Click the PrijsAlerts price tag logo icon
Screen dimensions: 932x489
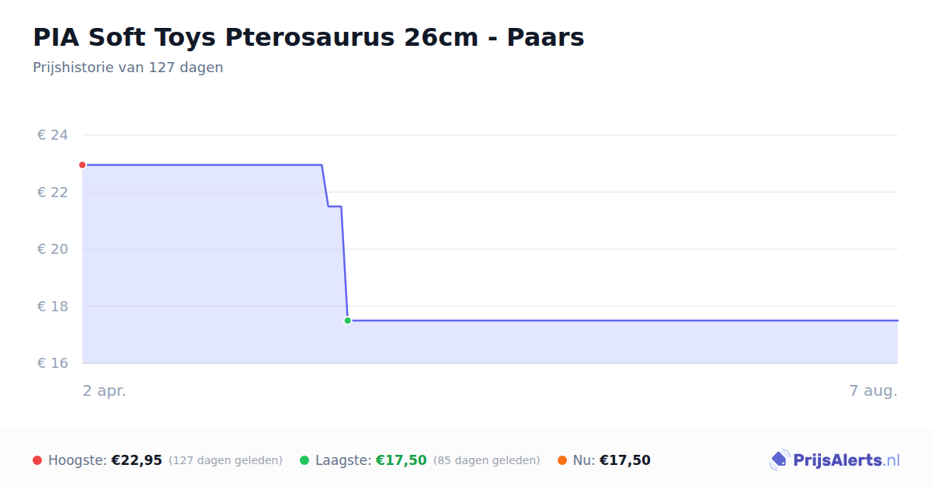coord(779,460)
